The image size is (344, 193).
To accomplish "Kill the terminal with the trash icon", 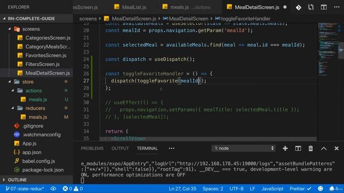I will point(311,149).
